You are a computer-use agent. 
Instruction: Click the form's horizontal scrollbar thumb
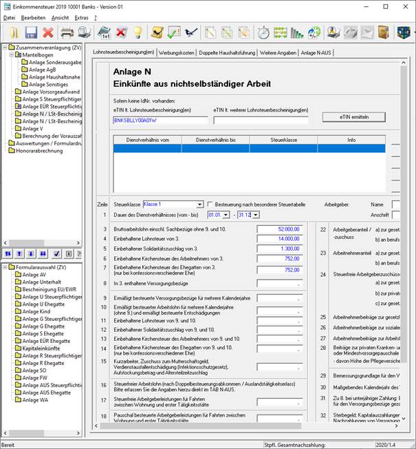[200, 426]
